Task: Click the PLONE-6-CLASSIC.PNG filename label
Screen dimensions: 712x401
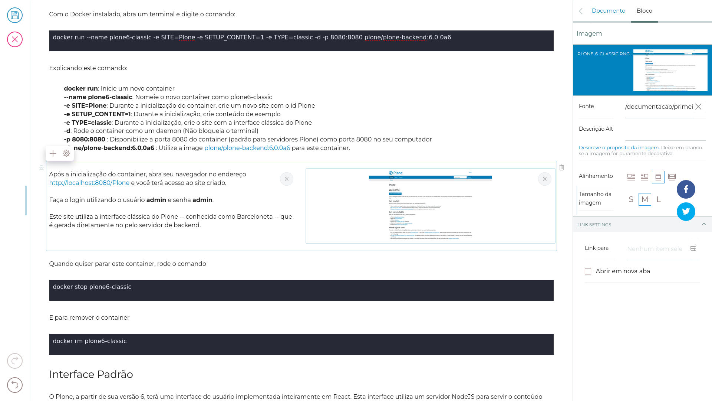Action: click(603, 54)
